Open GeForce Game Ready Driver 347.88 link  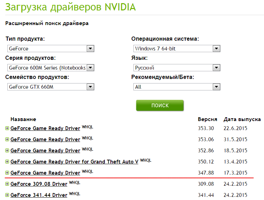pyautogui.click(x=45, y=173)
